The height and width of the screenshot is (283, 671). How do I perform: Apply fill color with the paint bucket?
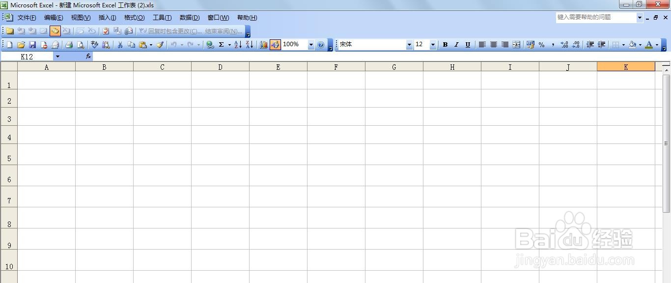coord(632,45)
